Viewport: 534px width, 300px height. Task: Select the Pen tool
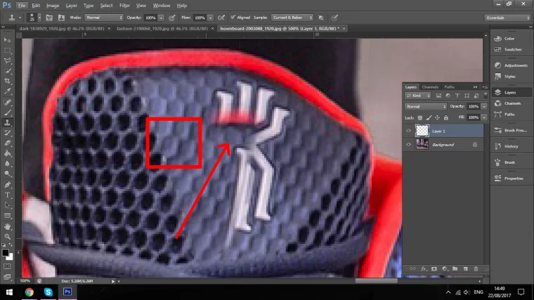point(8,185)
